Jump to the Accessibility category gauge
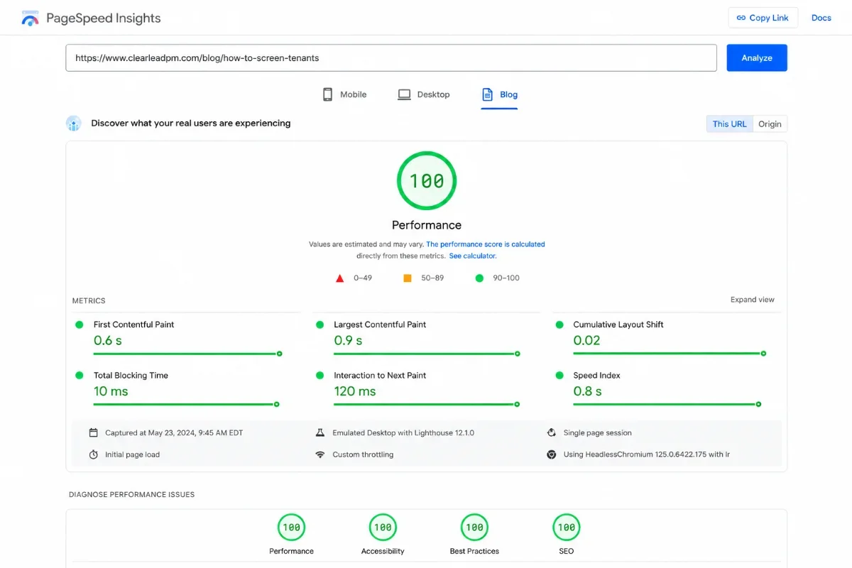This screenshot has height=568, width=852. pos(383,528)
